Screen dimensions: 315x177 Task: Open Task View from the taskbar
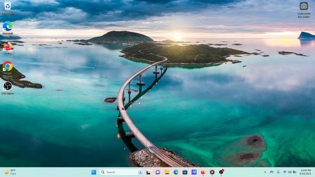coord(149,172)
